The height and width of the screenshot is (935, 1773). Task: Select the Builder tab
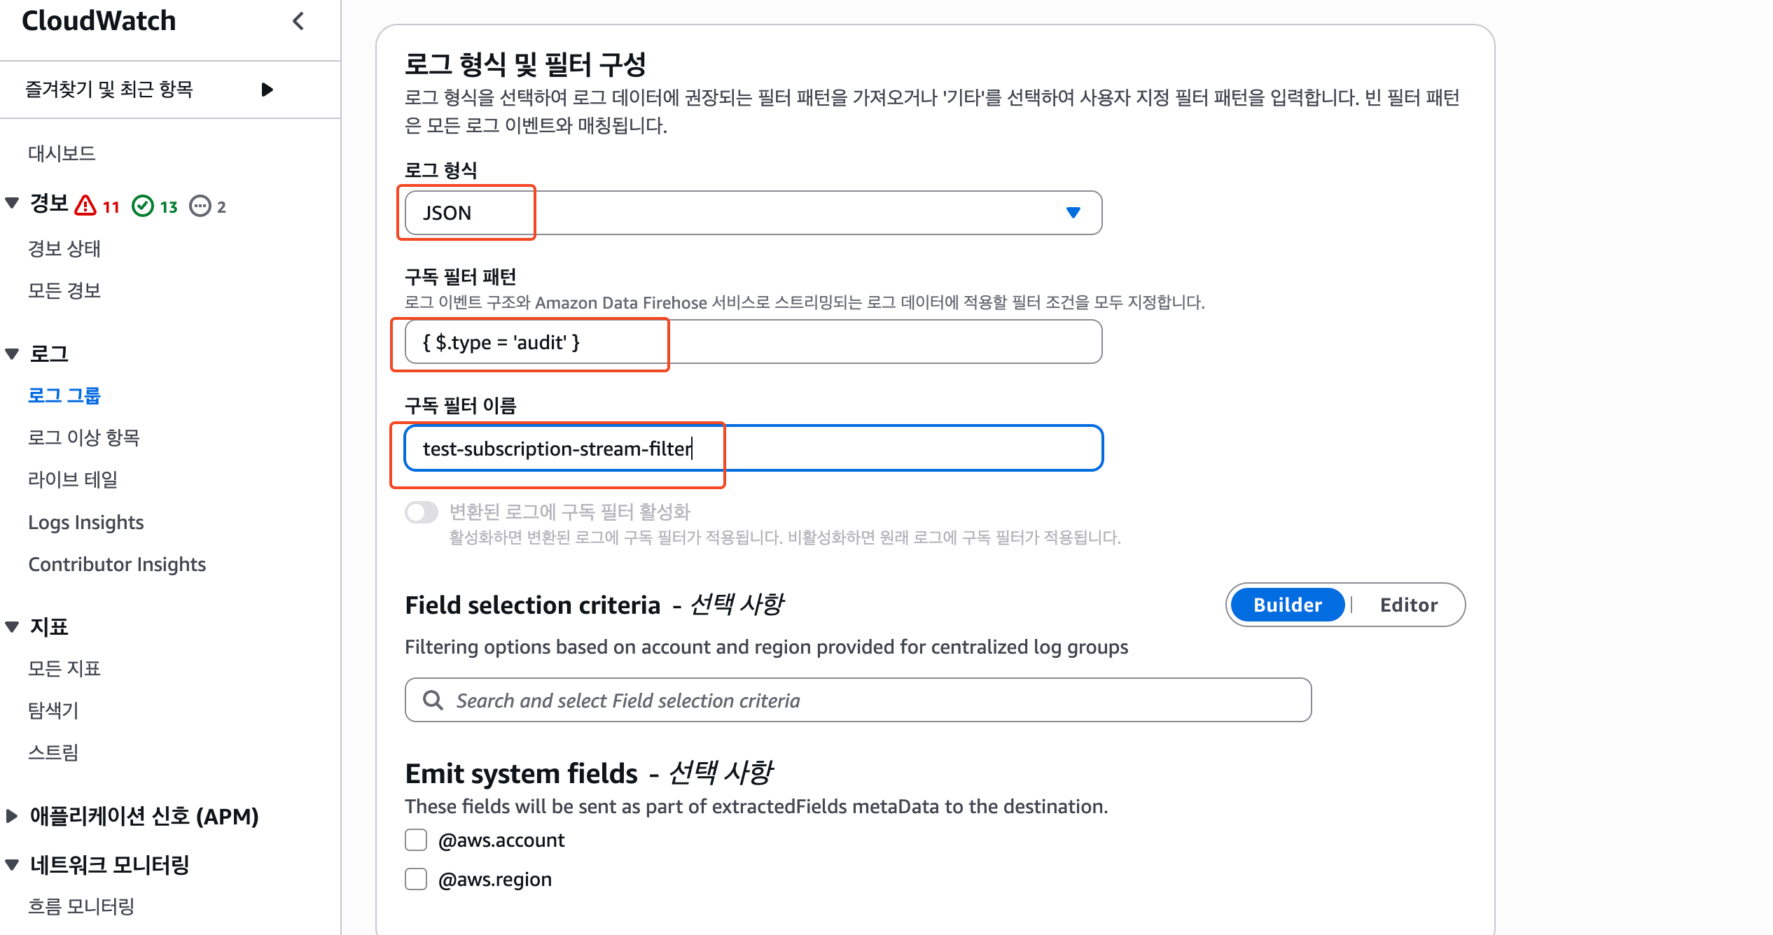tap(1287, 605)
